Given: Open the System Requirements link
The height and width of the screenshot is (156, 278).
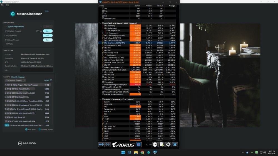Looking at the screenshot, I should pyautogui.click(x=16, y=27).
